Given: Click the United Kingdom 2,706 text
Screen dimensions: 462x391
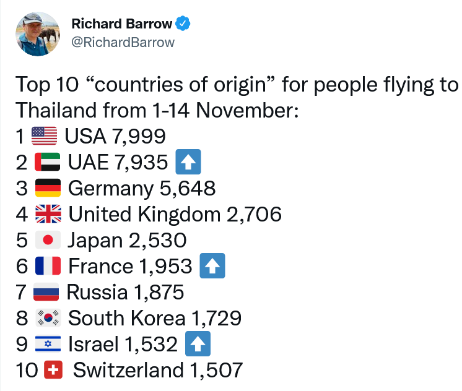Looking at the screenshot, I should 175,214.
